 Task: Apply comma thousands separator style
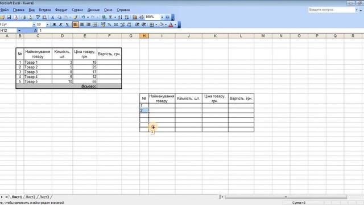coord(116,24)
